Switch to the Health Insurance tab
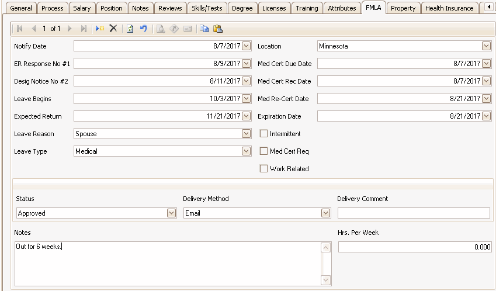The width and height of the screenshot is (496, 291). click(x=449, y=8)
